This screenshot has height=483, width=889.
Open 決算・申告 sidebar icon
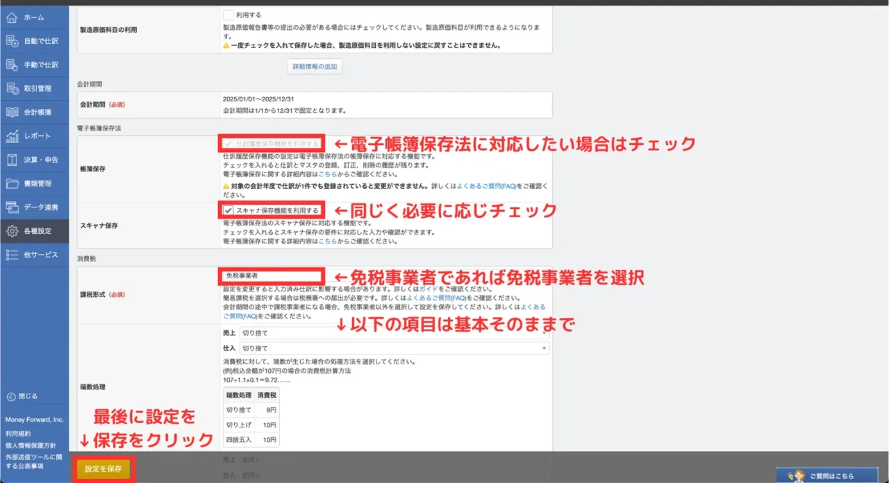pyautogui.click(x=12, y=160)
